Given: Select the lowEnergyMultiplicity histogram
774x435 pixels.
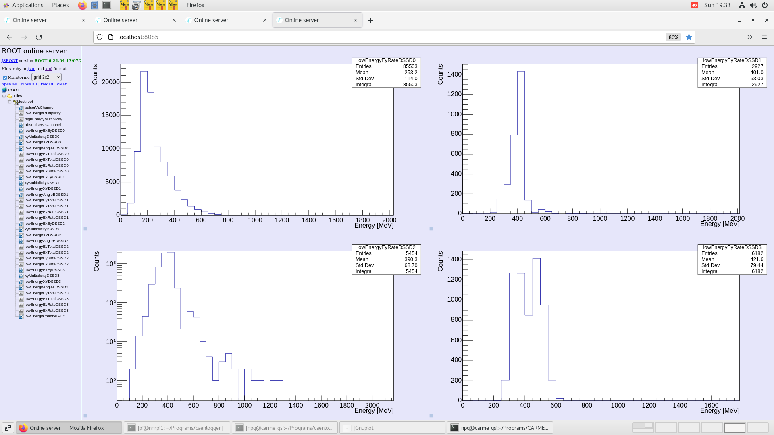Looking at the screenshot, I should [x=43, y=113].
